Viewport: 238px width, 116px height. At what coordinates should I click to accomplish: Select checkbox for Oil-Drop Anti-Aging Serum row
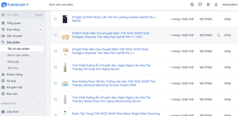click(56, 67)
